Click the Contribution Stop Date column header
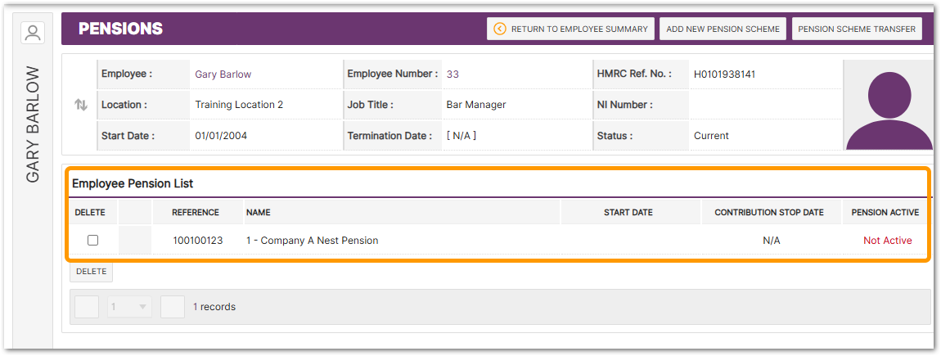This screenshot has height=356, width=941. tap(769, 213)
